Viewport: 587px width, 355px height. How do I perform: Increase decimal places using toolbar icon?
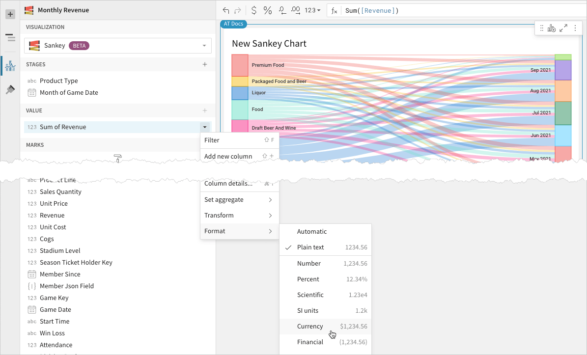click(295, 10)
